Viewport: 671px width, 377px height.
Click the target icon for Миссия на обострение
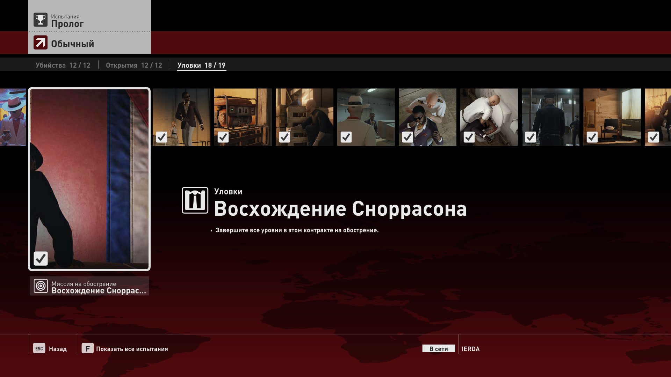click(41, 286)
